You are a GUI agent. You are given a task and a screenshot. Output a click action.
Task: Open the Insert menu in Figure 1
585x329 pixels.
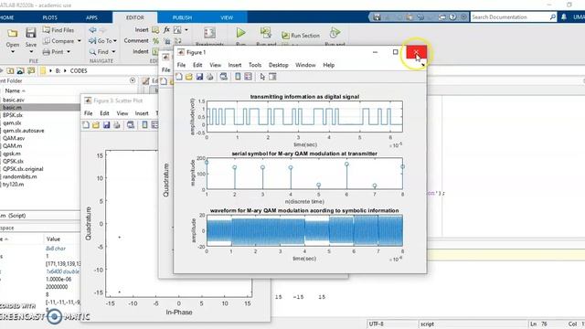[x=235, y=65]
